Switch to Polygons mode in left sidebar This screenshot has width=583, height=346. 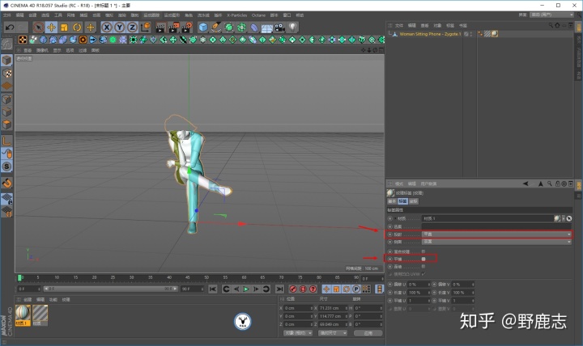(x=6, y=124)
